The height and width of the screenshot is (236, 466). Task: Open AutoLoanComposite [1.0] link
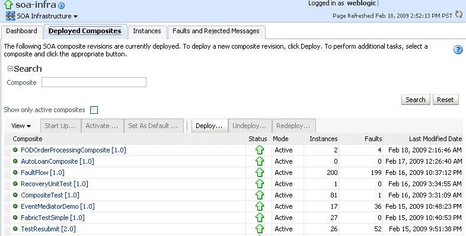pyautogui.click(x=58, y=161)
